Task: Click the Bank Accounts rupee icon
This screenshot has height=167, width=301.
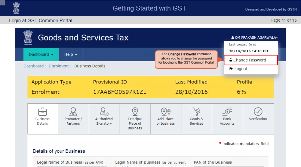Action: pos(227,112)
